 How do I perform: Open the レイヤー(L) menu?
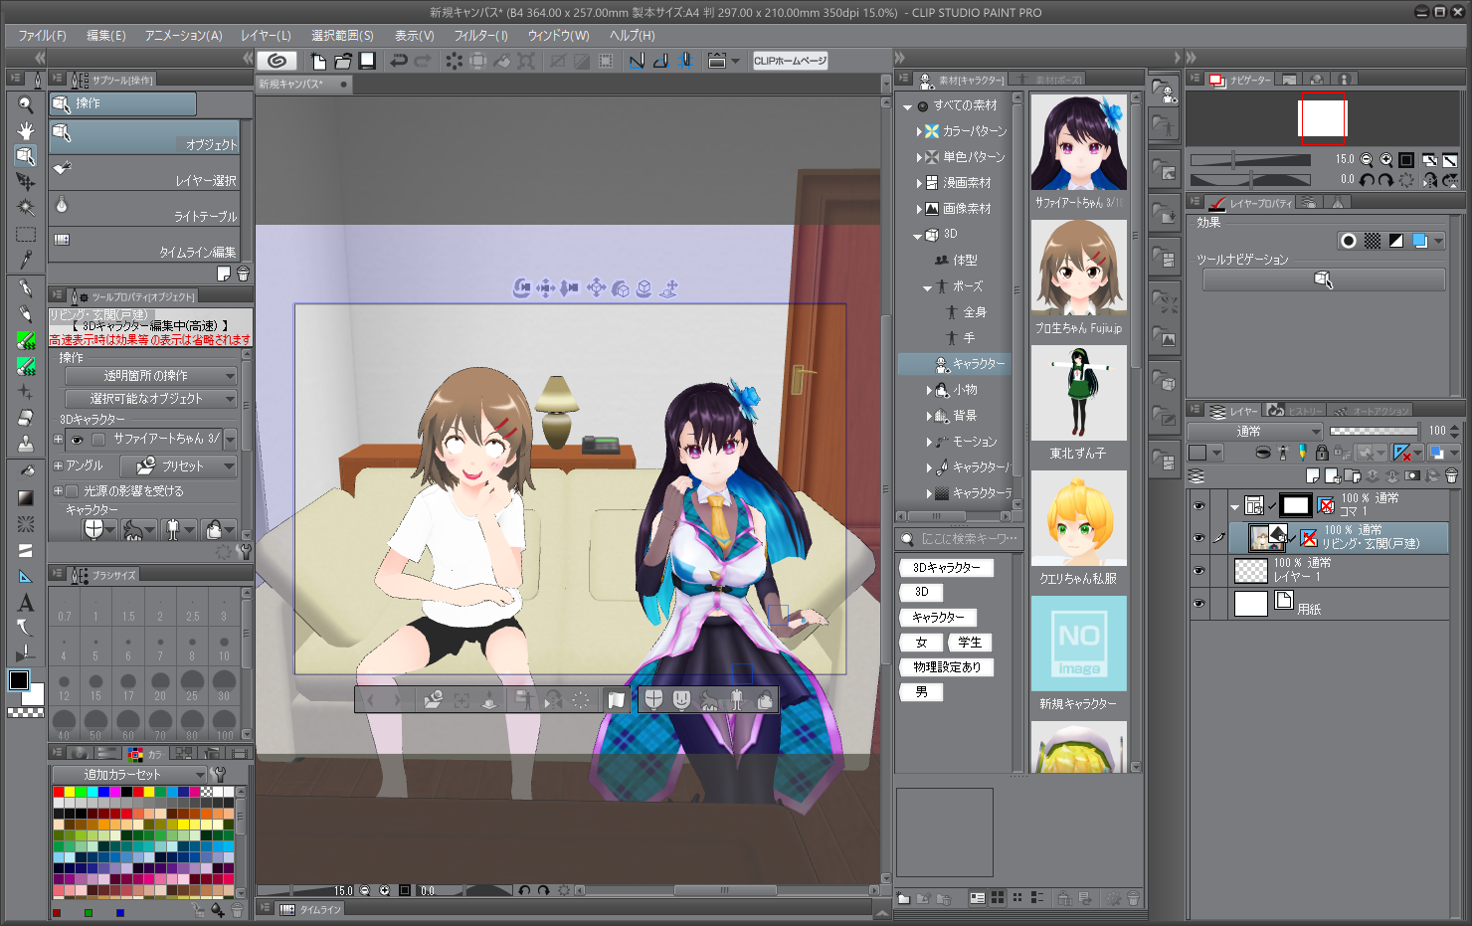point(266,35)
